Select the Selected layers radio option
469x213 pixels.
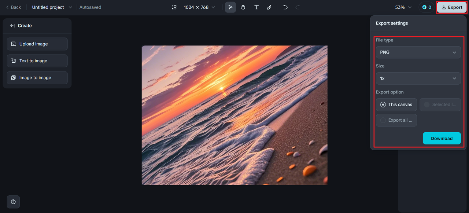tap(440, 104)
